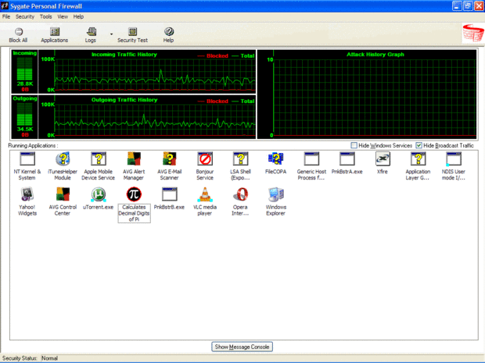
Task: Select the Application Layer Gateway icon
Action: [x=419, y=159]
